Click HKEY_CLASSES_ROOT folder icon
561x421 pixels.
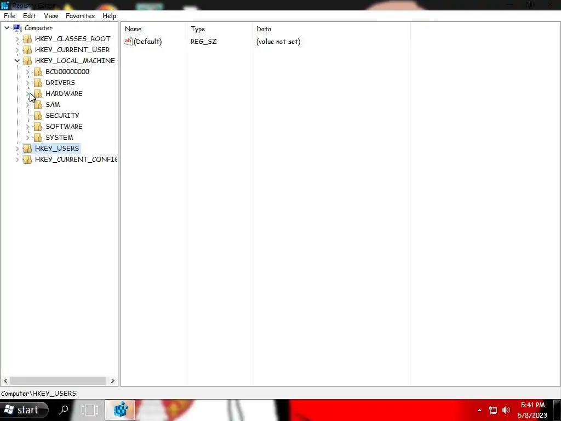pyautogui.click(x=27, y=39)
